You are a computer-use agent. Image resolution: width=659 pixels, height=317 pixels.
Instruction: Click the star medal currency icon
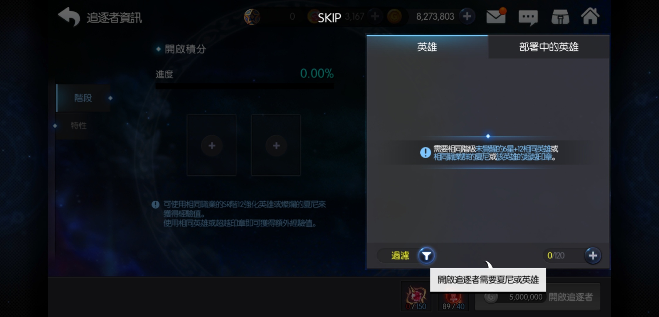tap(252, 17)
